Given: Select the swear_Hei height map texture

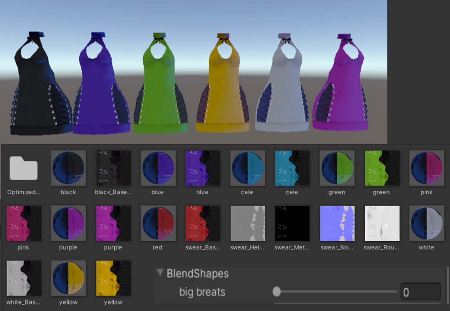Looking at the screenshot, I should (247, 223).
